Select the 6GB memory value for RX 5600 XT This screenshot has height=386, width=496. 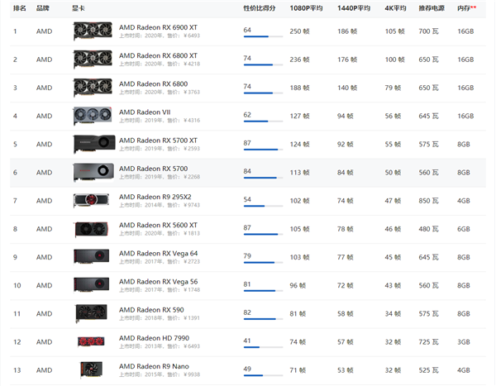click(x=464, y=229)
